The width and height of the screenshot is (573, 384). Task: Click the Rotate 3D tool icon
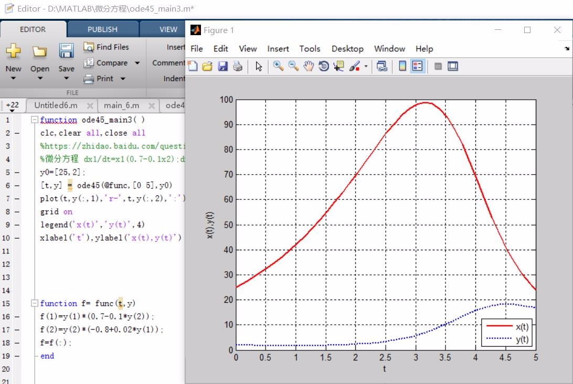pos(324,66)
